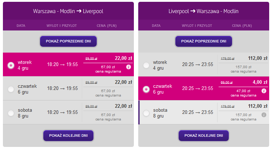The image size is (271, 152).
Task: Select outbound sobota 8 gru radio button
Action: (11, 113)
